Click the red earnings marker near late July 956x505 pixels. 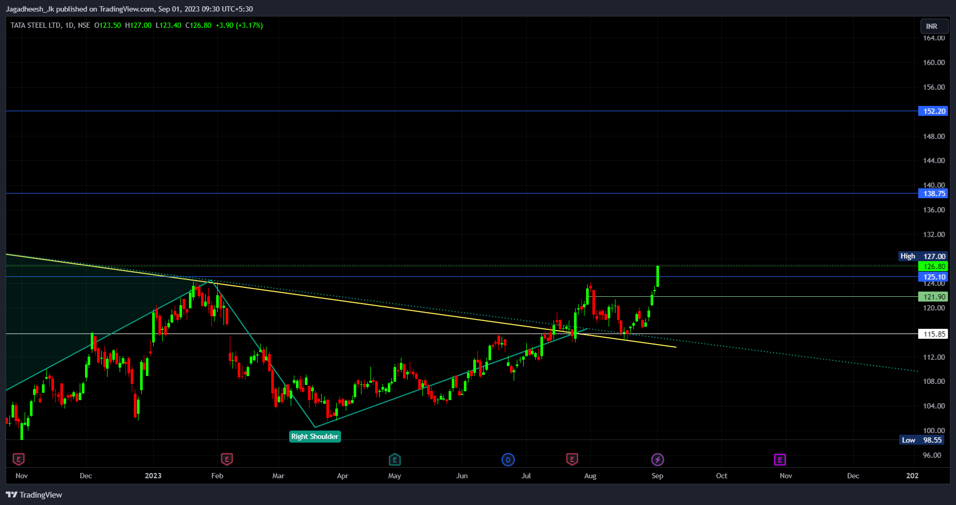(572, 460)
